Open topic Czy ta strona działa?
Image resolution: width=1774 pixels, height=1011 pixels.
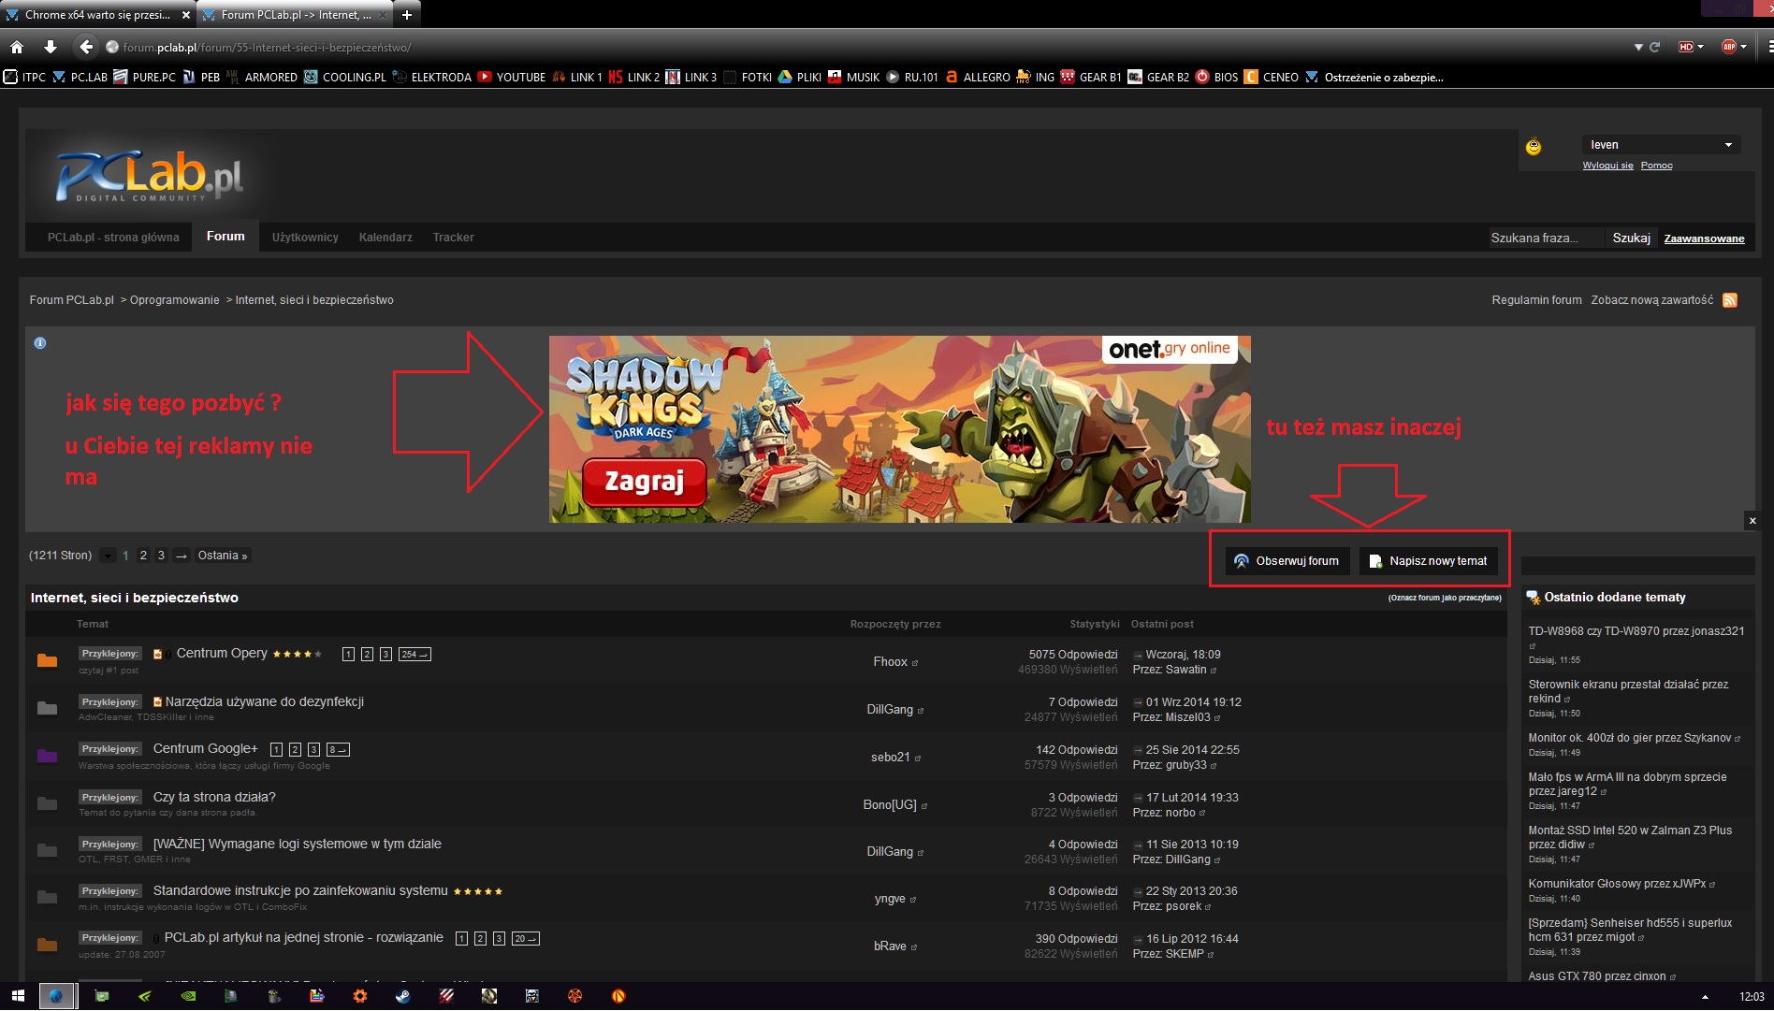pyautogui.click(x=214, y=797)
